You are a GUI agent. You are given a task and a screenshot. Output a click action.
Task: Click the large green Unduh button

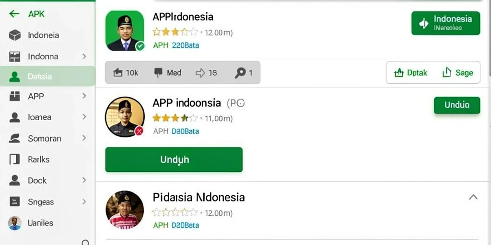174,160
